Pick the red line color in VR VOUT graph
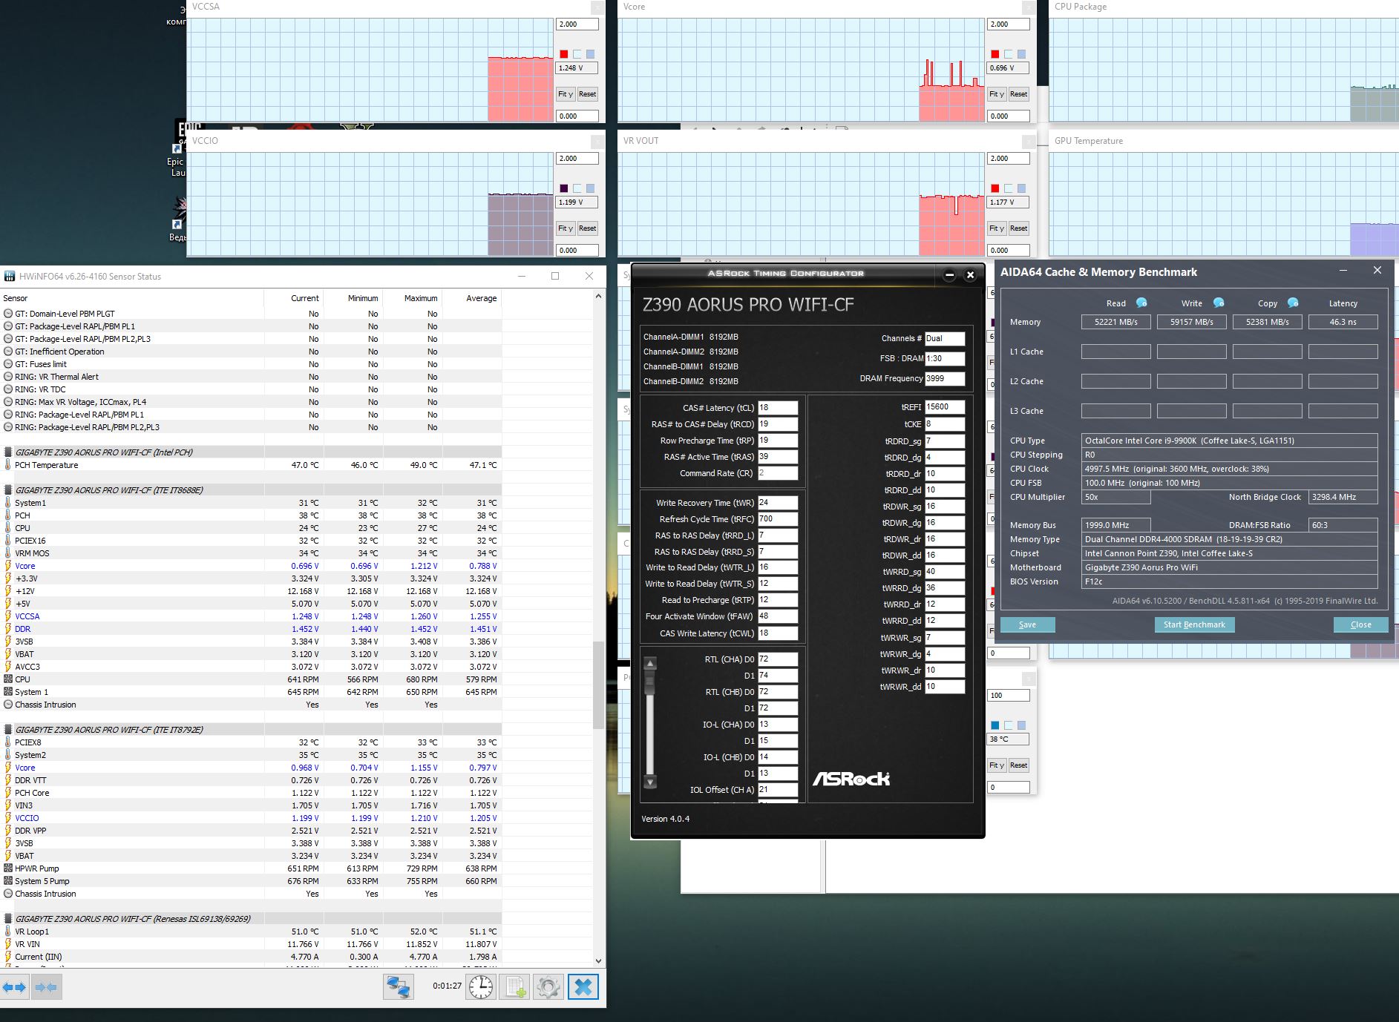The width and height of the screenshot is (1399, 1022). (995, 188)
